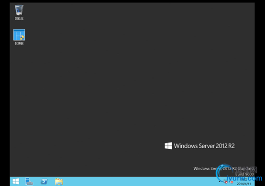Open the clock showing date 2014/4/11

pyautogui.click(x=244, y=182)
